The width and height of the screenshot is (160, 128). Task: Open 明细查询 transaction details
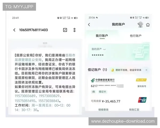(103, 110)
